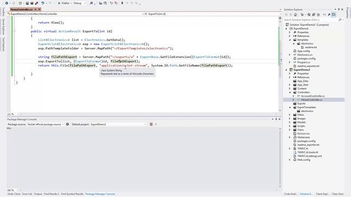Start debugging with the Firefox play button
Image resolution: width=351 pixels, height=197 pixels.
[59, 3]
